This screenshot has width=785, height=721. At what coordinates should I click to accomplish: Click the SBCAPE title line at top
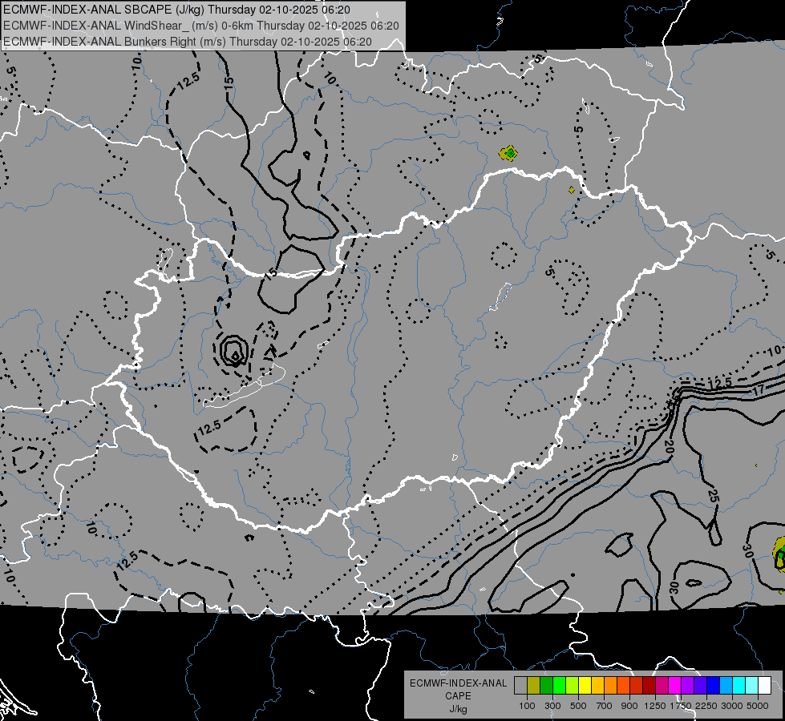click(176, 10)
